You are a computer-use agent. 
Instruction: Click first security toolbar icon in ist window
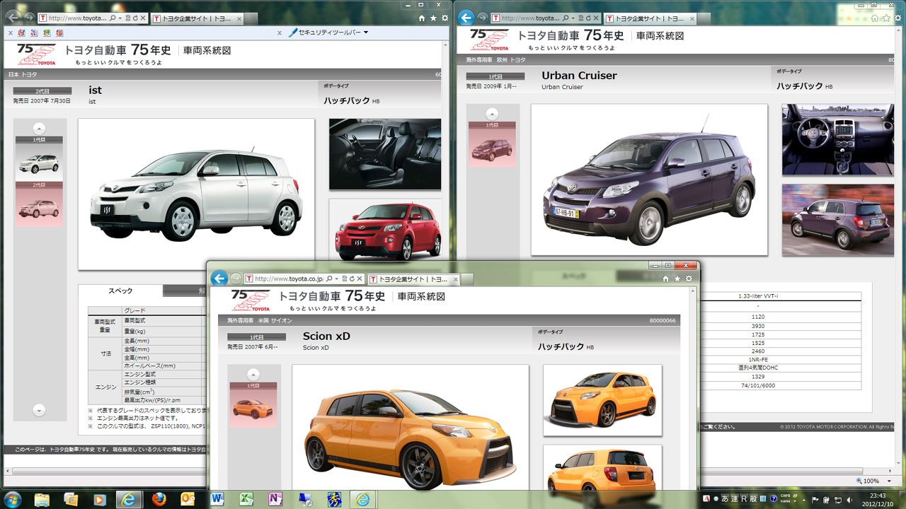(x=22, y=33)
